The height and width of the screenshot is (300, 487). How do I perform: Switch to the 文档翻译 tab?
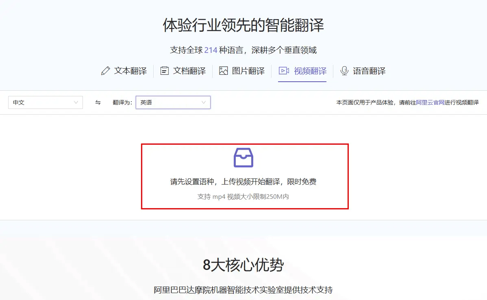click(x=189, y=71)
